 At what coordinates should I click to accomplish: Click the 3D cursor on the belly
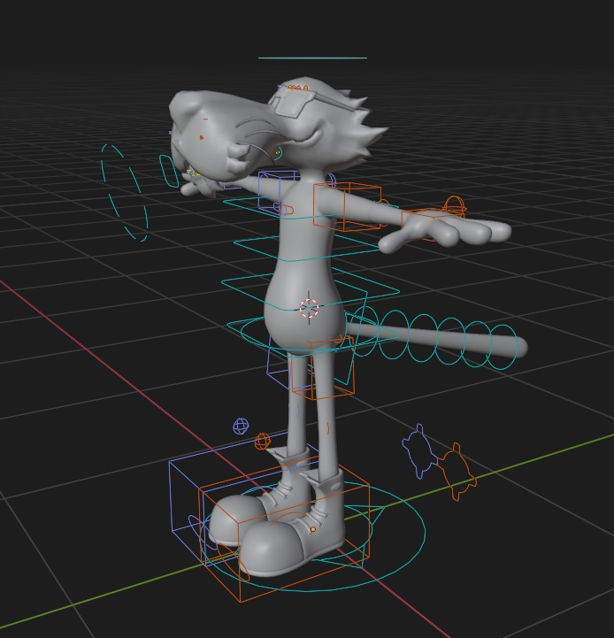tap(309, 308)
